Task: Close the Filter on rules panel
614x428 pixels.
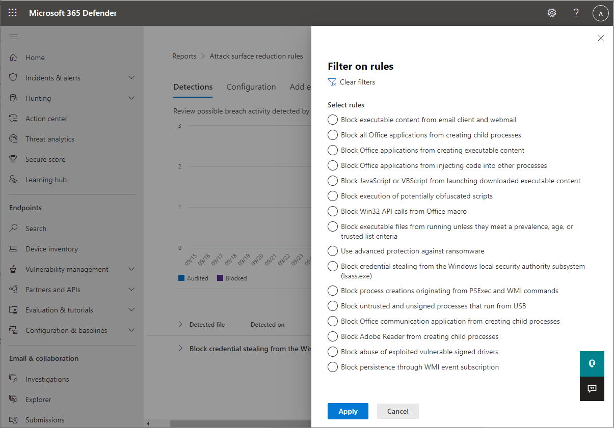Action: 601,38
